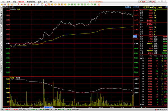The image size is (168, 111).
Task: Activate the highlighted intraday line chart icon
Action: (46, 4)
